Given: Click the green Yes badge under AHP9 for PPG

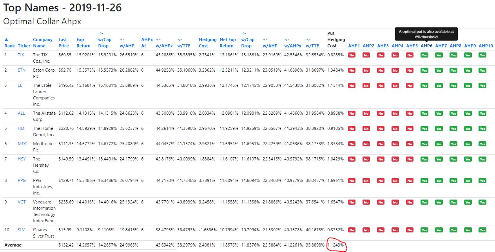Looking at the screenshot, I should click(468, 181).
